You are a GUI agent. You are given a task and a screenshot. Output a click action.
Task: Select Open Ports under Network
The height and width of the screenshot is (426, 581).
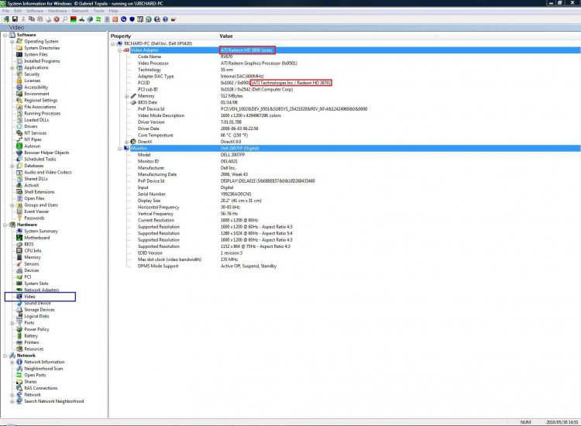tap(35, 375)
